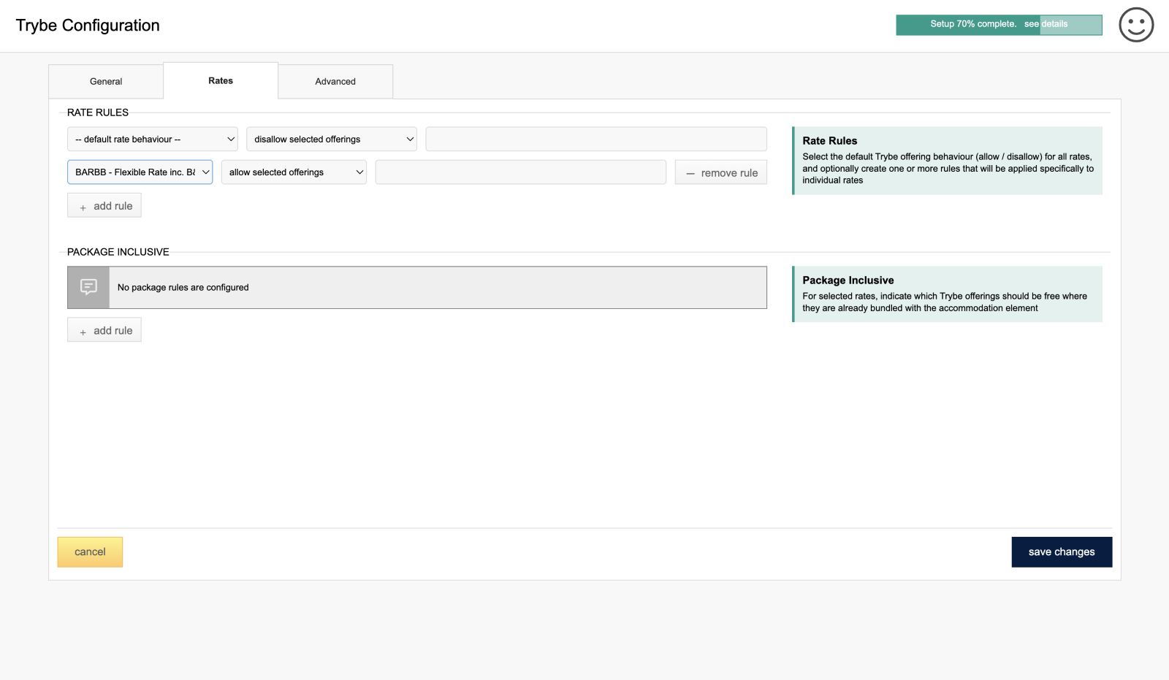Switch to the General tab
Screen dimensions: 1169x680
[106, 81]
